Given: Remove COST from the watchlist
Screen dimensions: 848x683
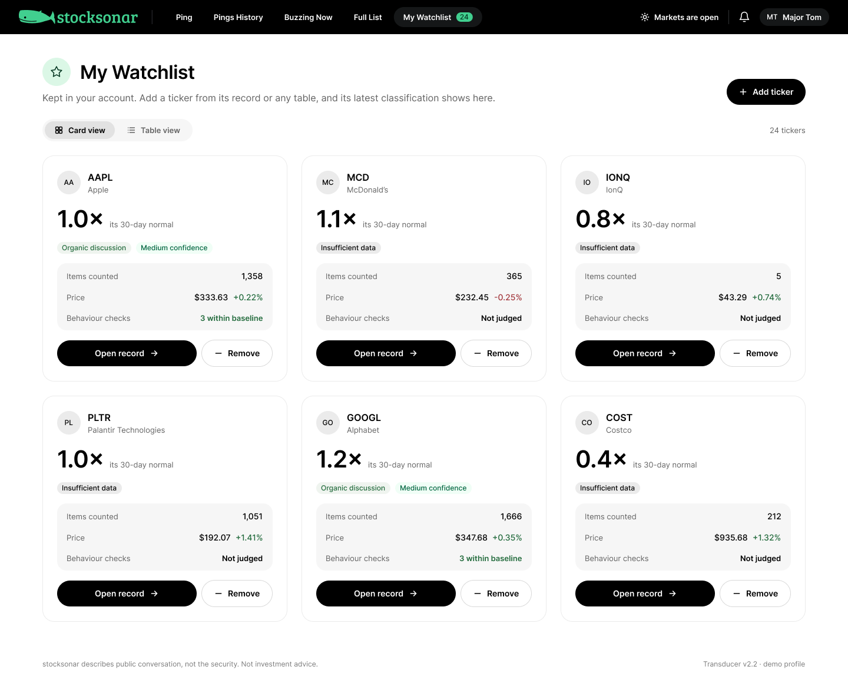Looking at the screenshot, I should [755, 594].
